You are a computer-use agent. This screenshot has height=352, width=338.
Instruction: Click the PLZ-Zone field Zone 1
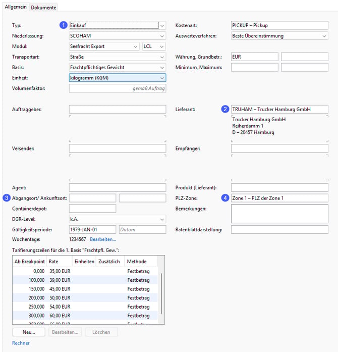279,198
